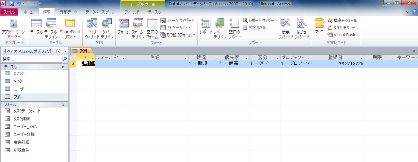The image size is (418, 162).
Task: Click 宛名ラベル button
Action: (x=254, y=28)
